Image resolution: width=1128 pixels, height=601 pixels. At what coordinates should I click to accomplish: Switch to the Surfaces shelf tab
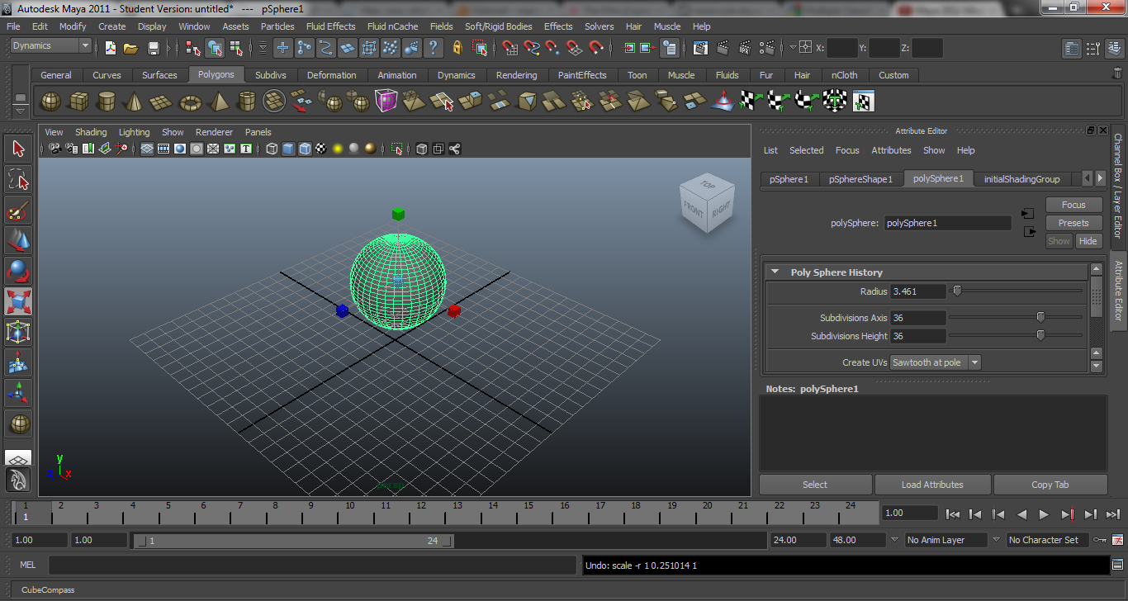point(159,75)
